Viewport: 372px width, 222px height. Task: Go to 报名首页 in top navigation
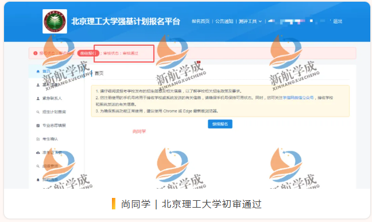[201, 21]
